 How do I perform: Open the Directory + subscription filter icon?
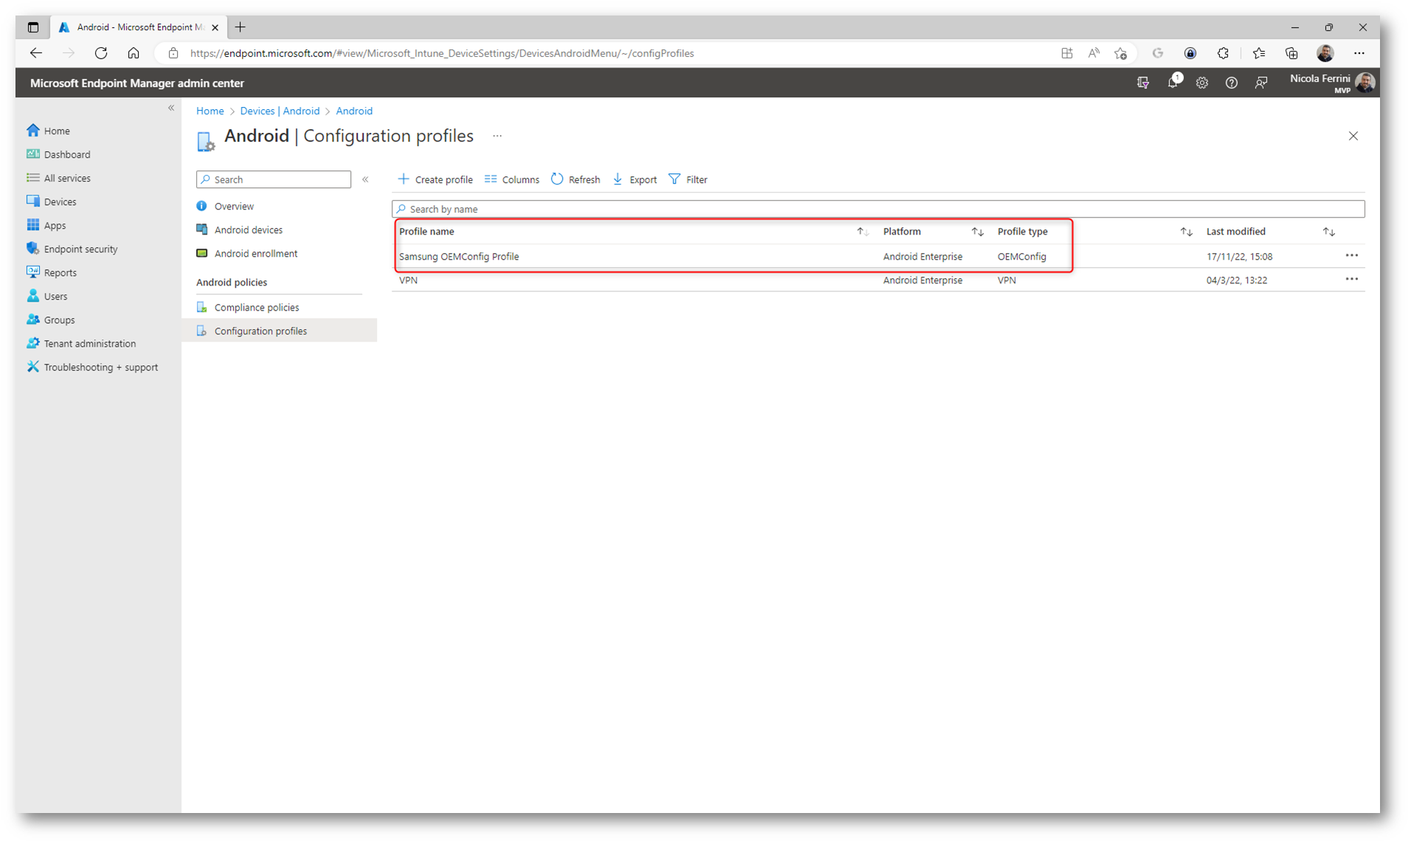1143,83
